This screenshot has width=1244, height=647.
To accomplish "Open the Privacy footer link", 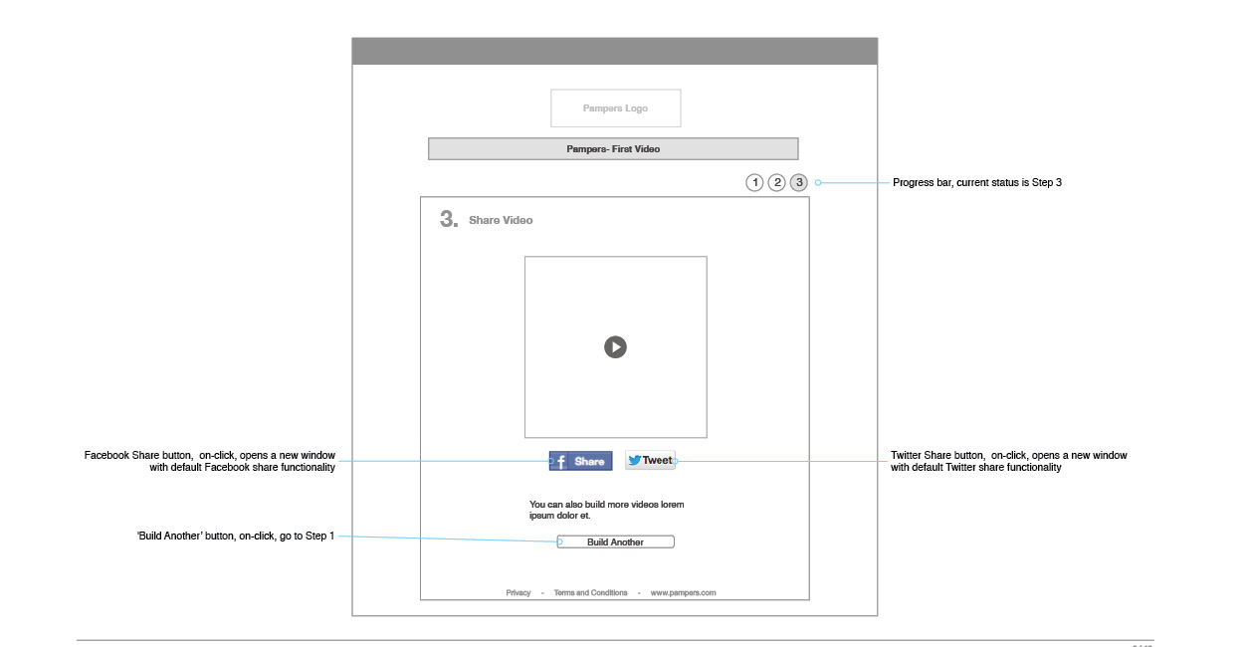I will (518, 593).
